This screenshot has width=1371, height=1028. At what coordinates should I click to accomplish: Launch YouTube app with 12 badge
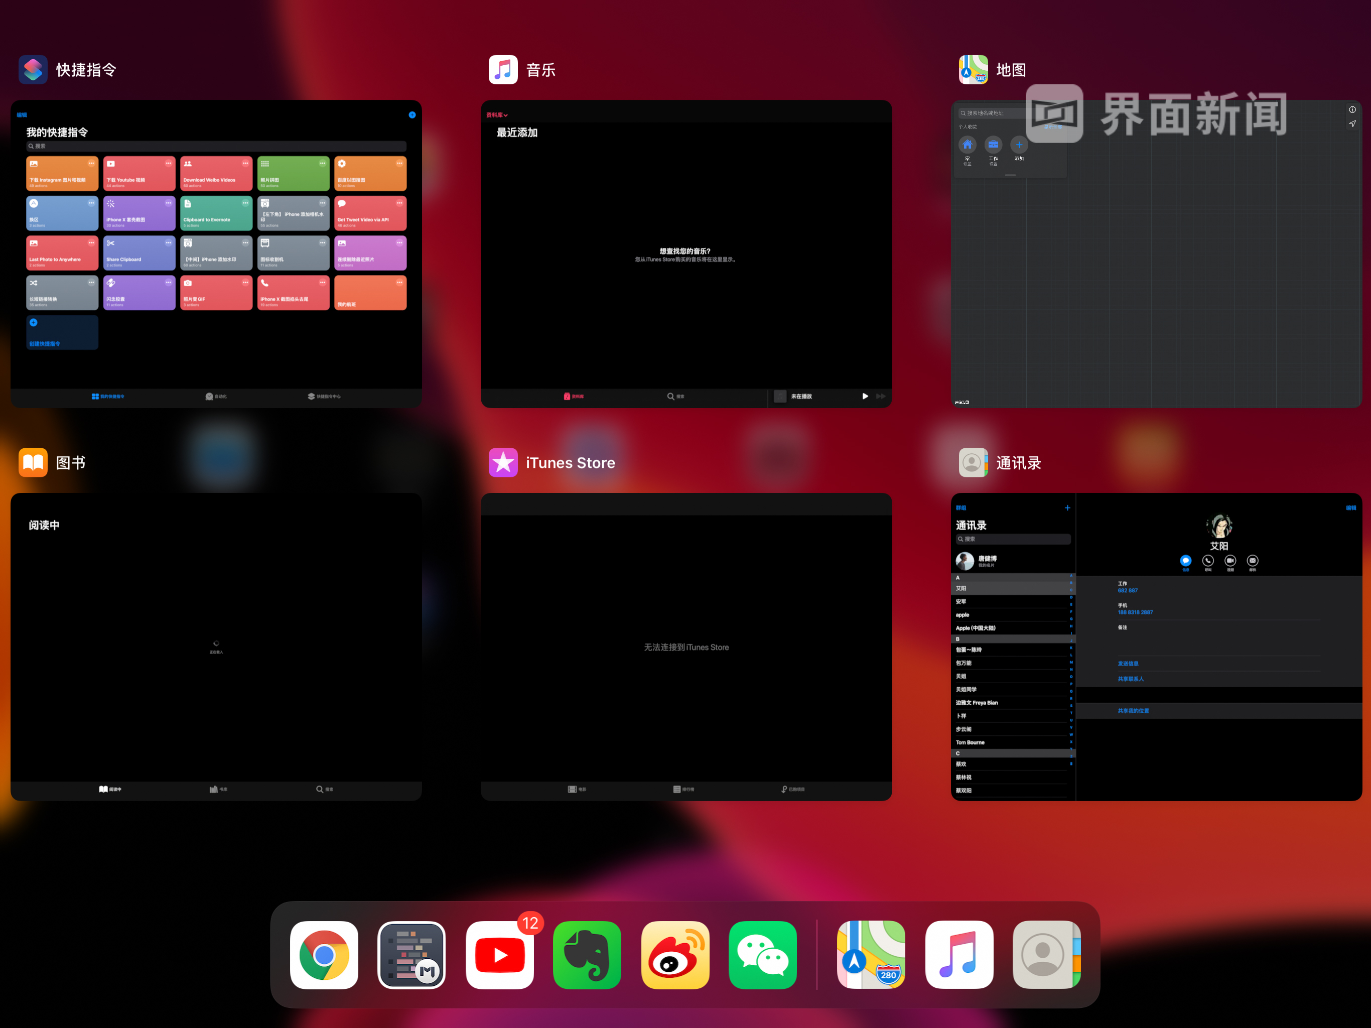point(499,954)
